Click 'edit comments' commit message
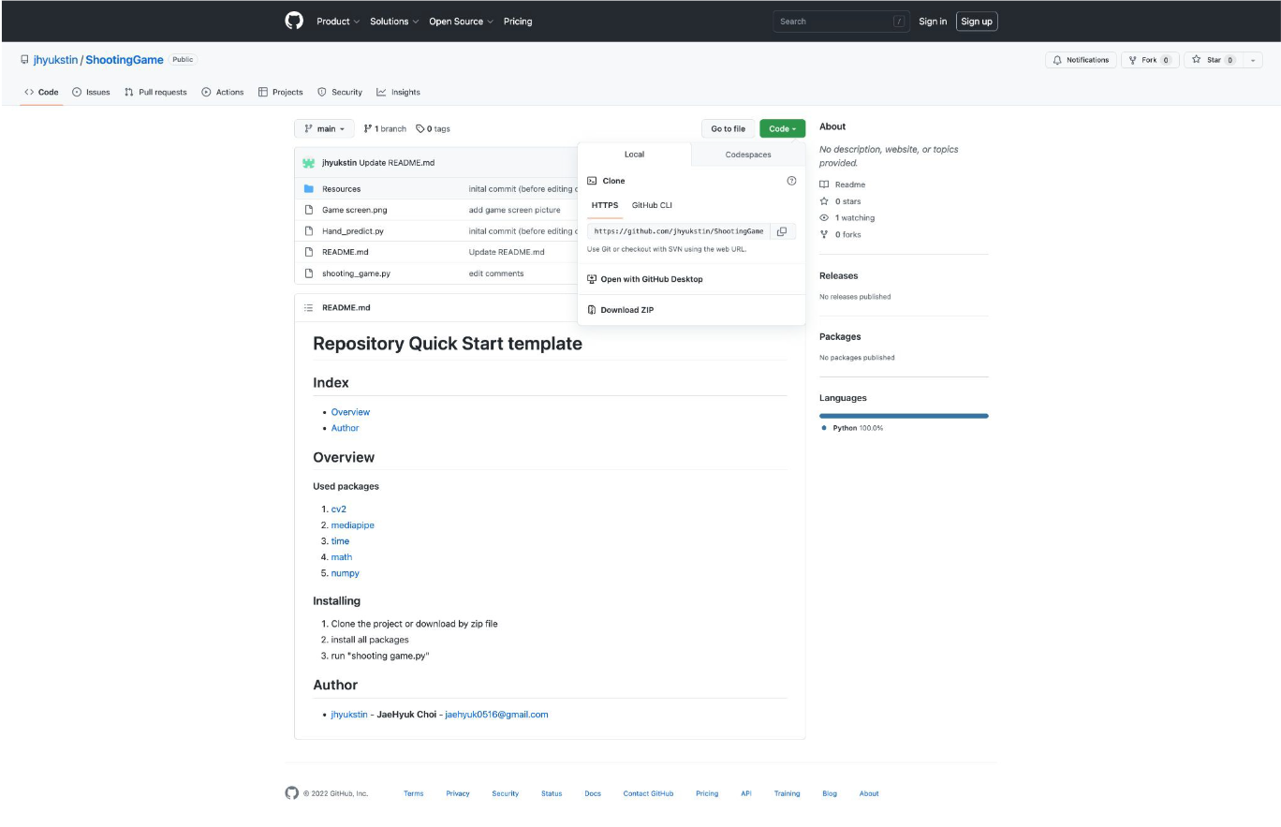Image resolution: width=1281 pixels, height=827 pixels. coord(496,273)
